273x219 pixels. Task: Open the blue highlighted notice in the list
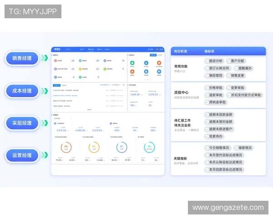[65, 96]
